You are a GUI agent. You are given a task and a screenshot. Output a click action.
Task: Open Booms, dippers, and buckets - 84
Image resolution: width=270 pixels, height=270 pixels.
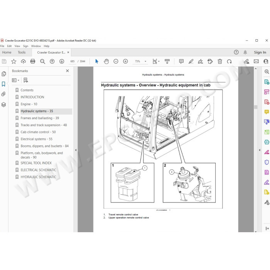(44, 146)
